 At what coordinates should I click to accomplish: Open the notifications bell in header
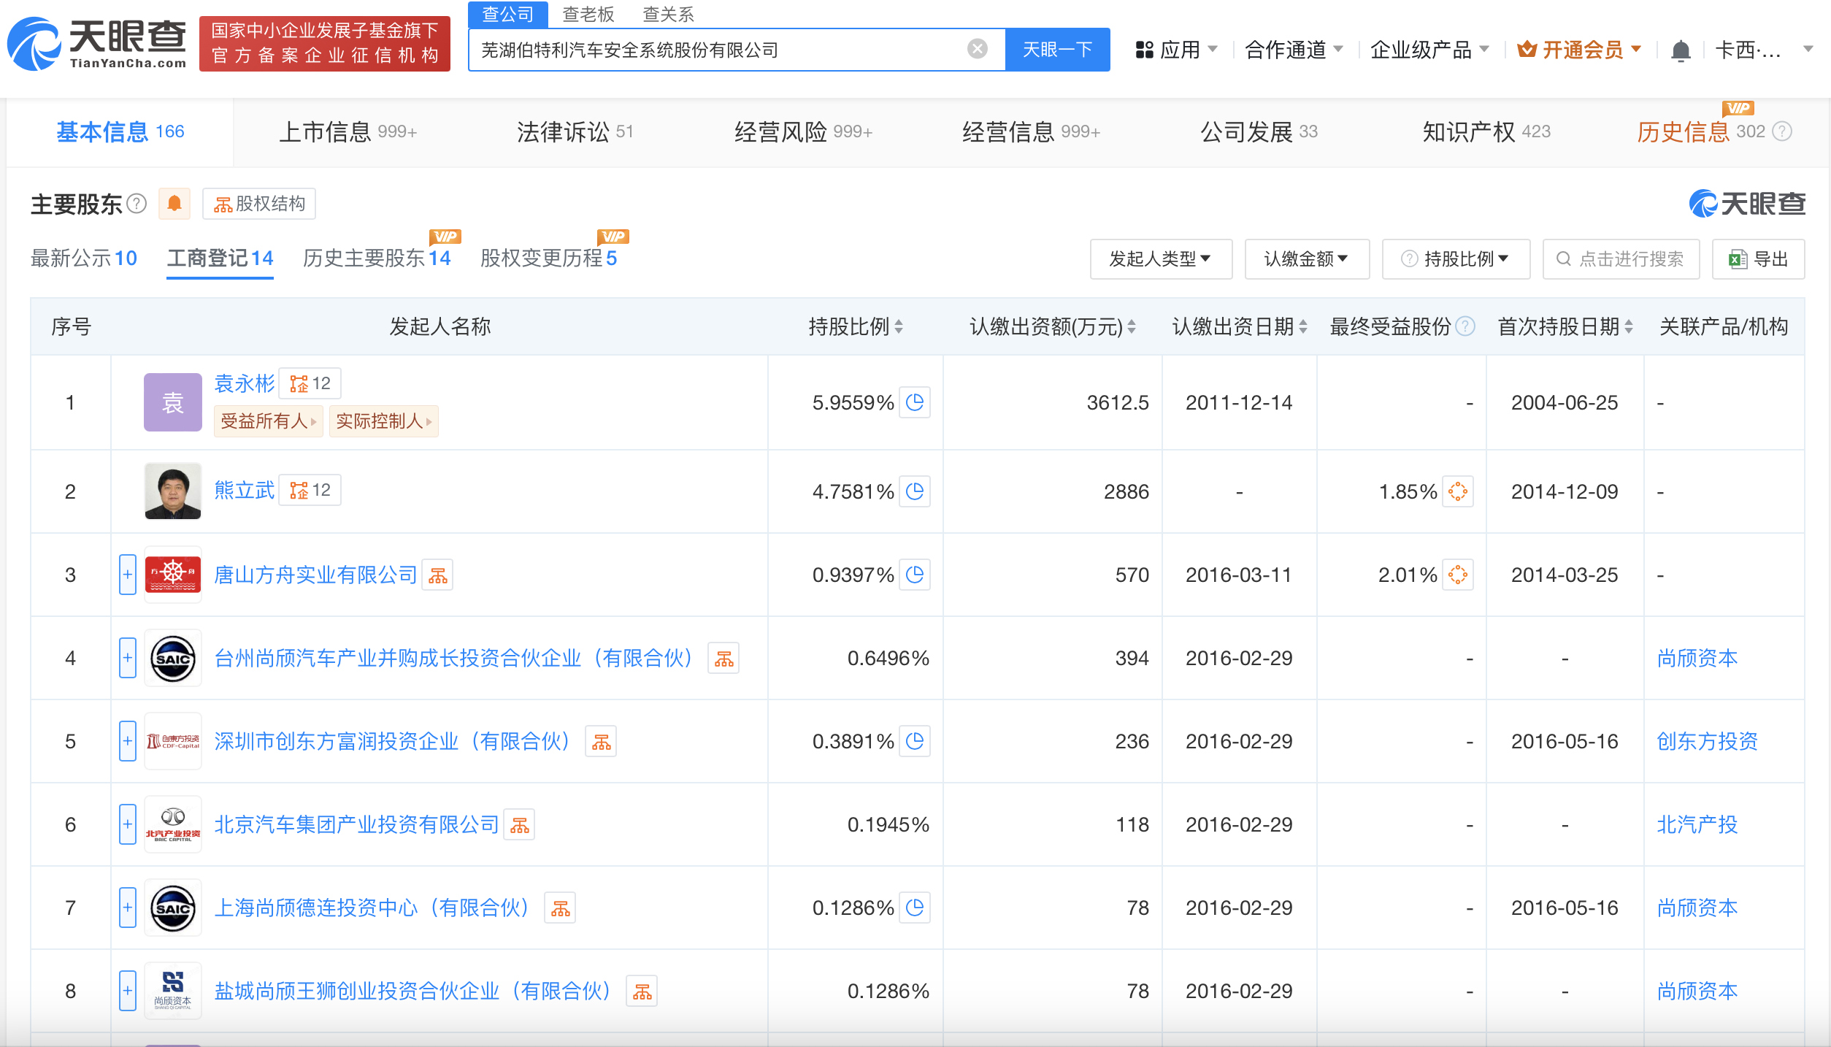click(1681, 50)
